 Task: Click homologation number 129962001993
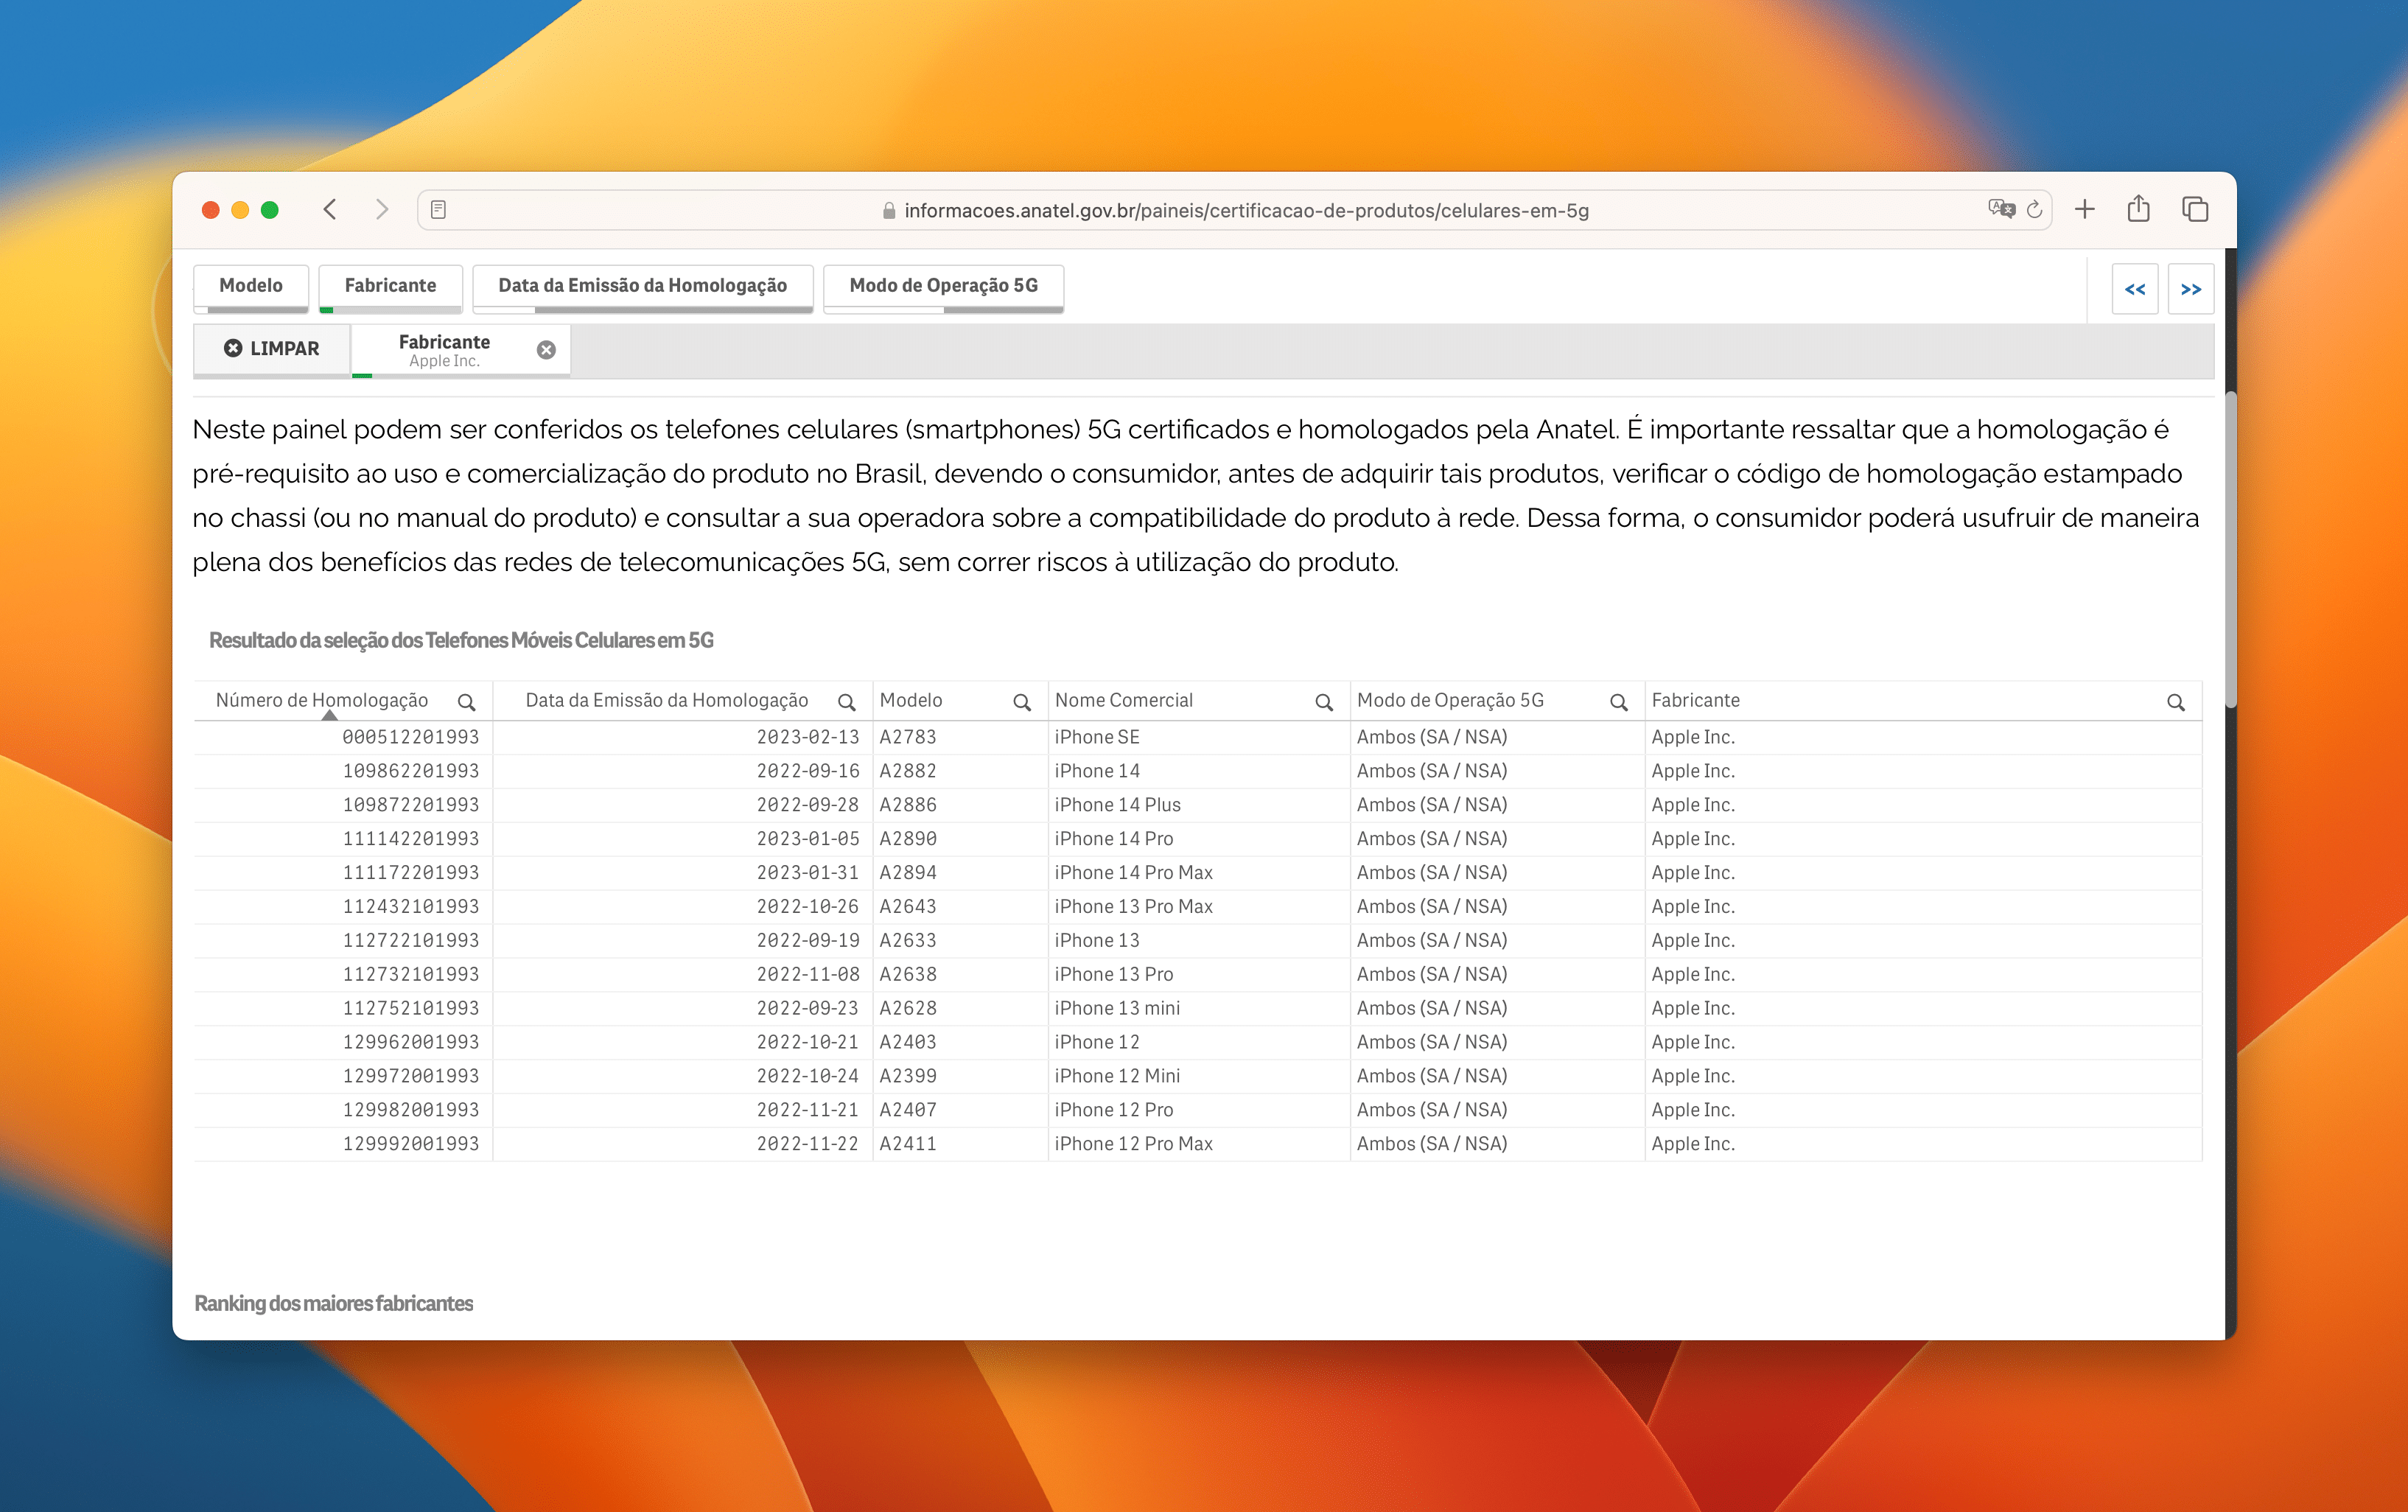click(x=411, y=1042)
